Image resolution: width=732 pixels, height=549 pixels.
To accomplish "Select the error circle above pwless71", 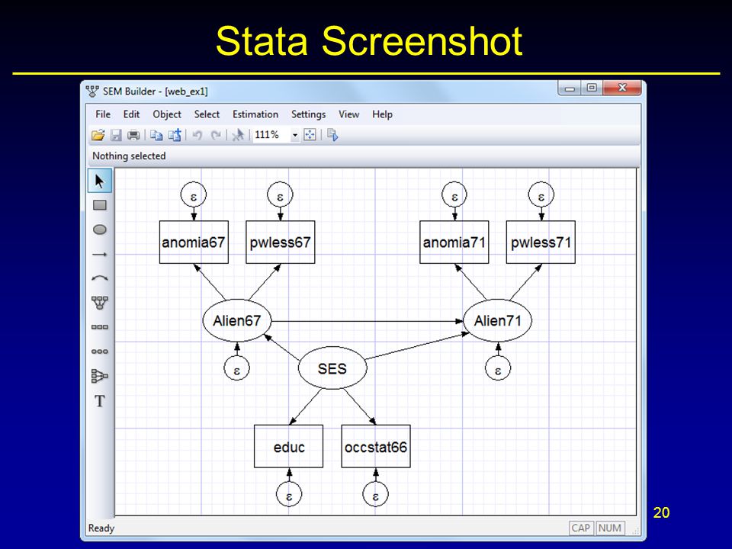I will coord(541,195).
